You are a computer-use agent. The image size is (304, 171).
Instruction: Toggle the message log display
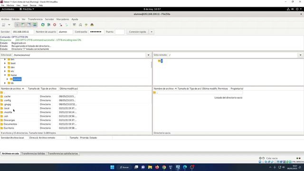pos(17,25)
